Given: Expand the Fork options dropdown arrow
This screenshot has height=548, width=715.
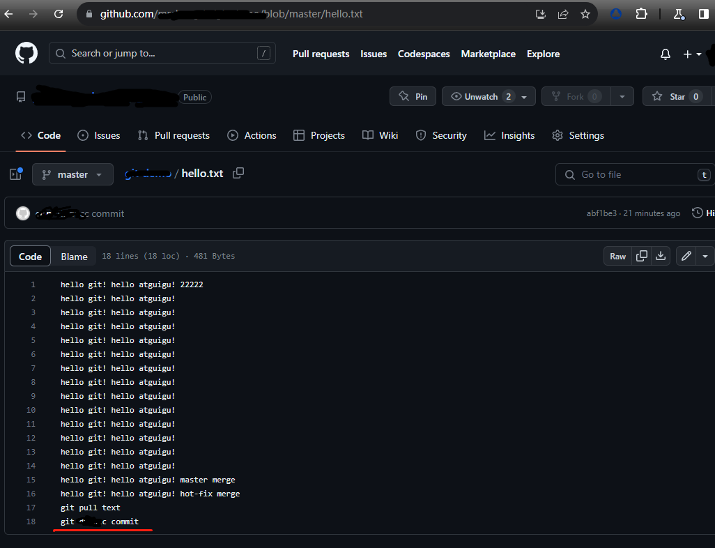Looking at the screenshot, I should (622, 97).
